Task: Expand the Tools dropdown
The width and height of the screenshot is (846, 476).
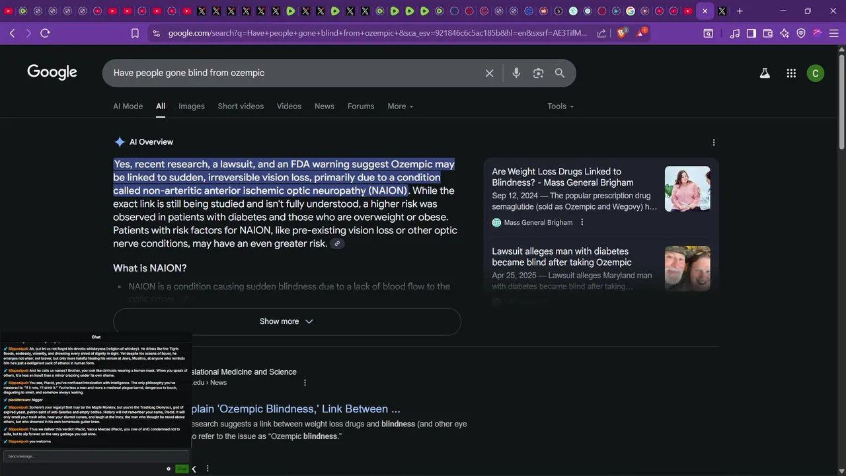Action: (560, 106)
